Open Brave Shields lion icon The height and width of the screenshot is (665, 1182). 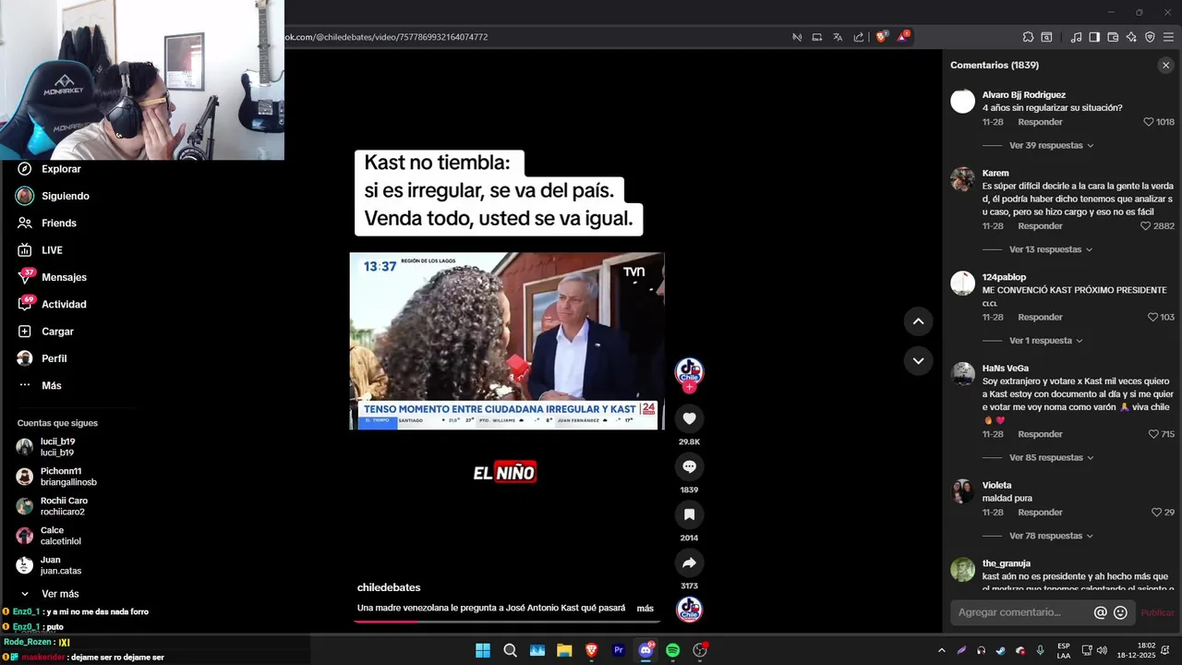coord(881,37)
